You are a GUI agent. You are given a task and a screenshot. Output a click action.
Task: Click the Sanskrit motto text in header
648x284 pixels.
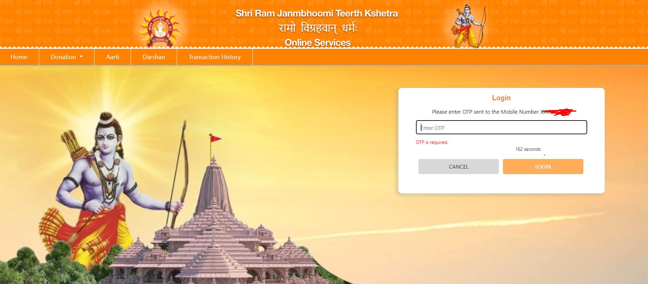pyautogui.click(x=318, y=29)
